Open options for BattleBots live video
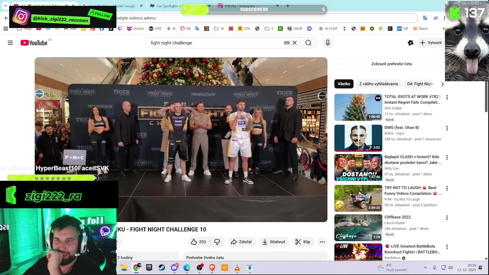The height and width of the screenshot is (275, 489). tap(447, 247)
